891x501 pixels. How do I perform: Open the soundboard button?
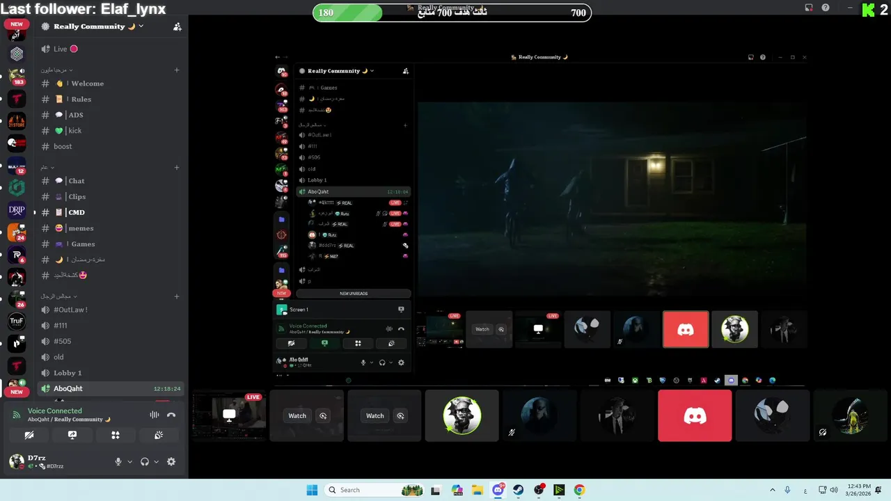point(159,435)
